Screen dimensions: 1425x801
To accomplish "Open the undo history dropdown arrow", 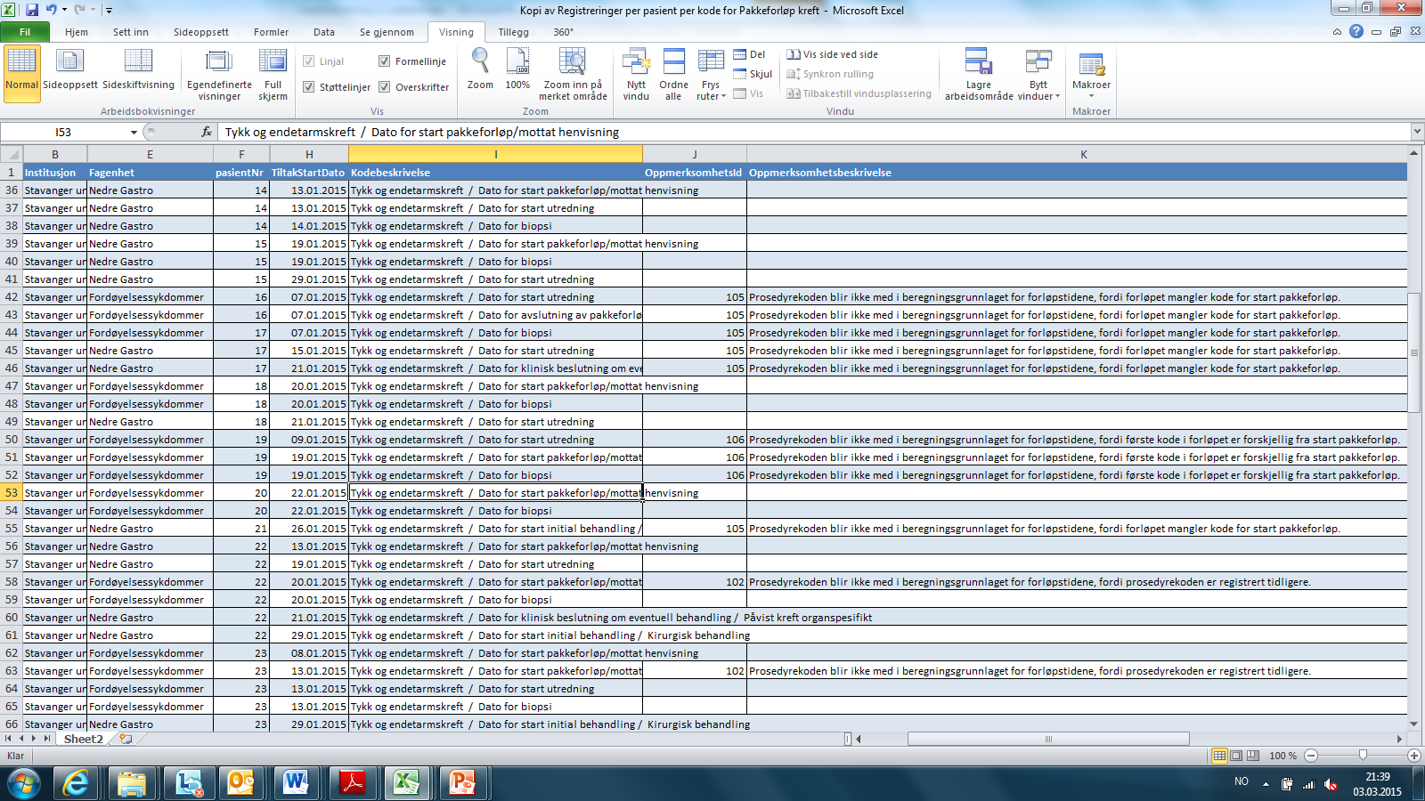I will tap(64, 10).
